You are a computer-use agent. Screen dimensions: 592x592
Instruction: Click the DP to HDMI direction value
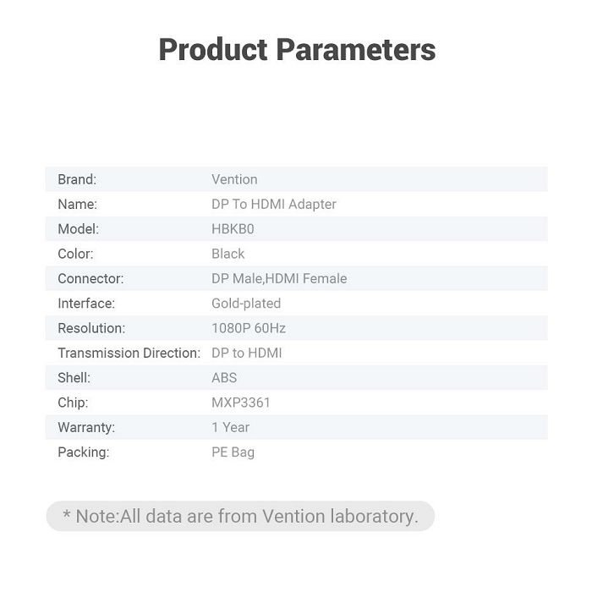(x=247, y=353)
